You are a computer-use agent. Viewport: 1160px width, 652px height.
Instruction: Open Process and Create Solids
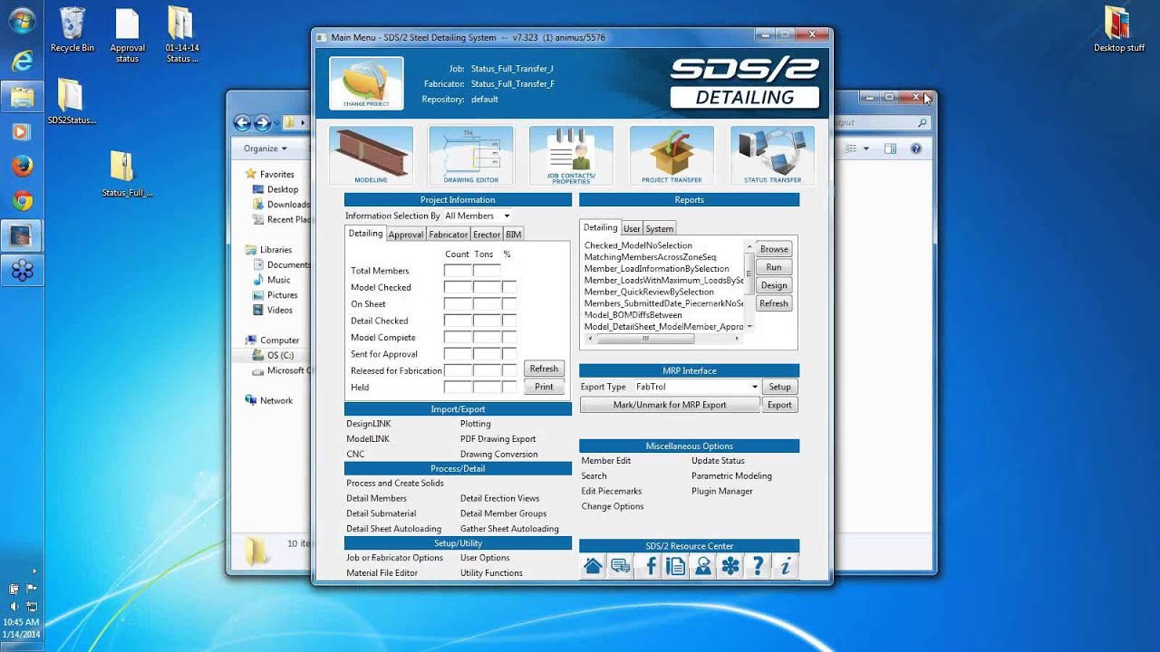tap(395, 484)
